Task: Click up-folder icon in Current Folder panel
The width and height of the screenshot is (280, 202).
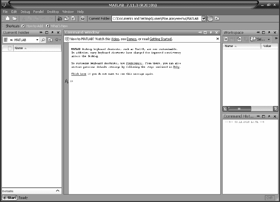Action: point(50,40)
